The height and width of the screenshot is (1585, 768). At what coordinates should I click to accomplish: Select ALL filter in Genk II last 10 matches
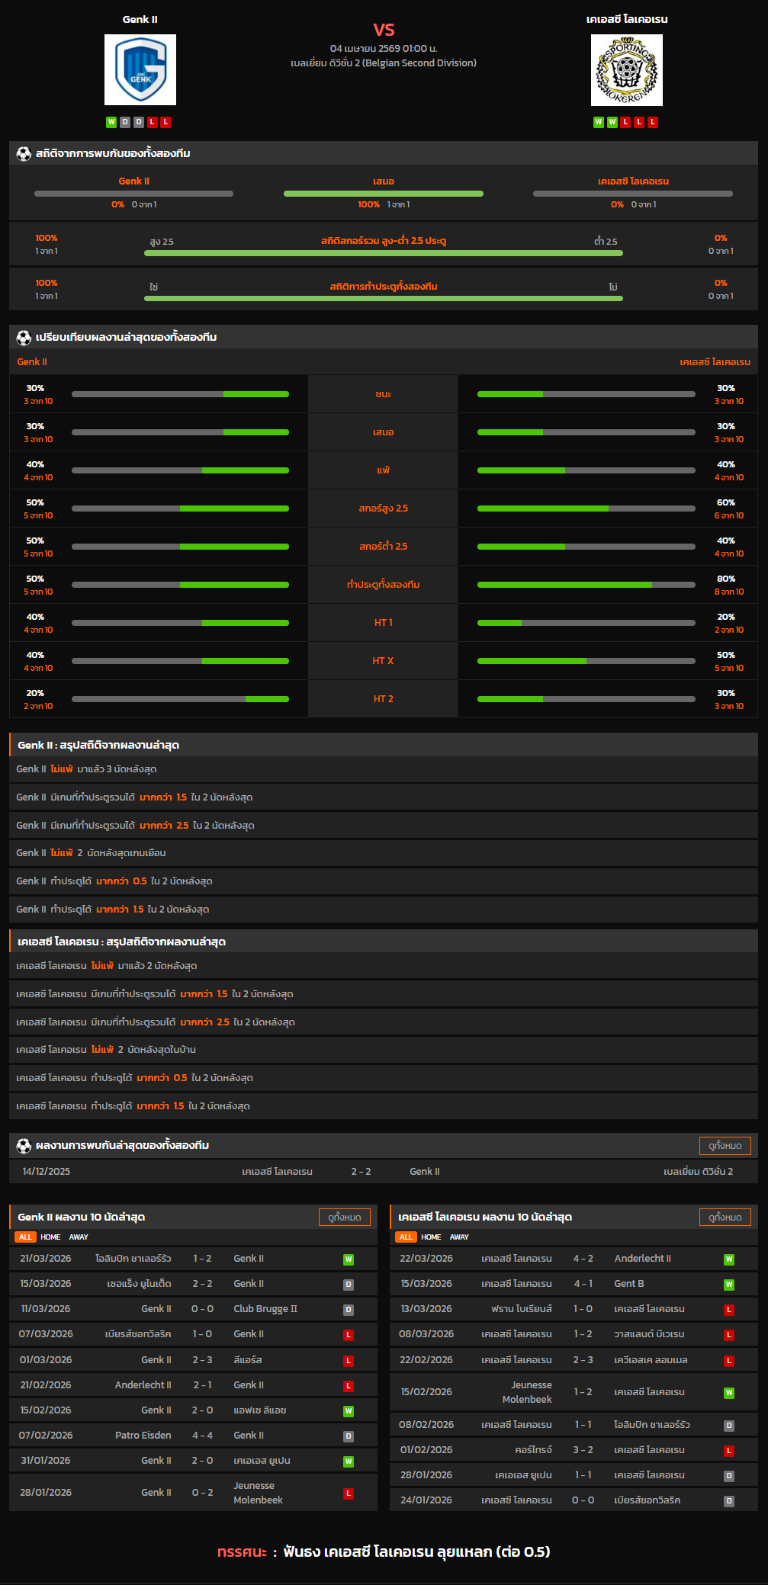[25, 1237]
